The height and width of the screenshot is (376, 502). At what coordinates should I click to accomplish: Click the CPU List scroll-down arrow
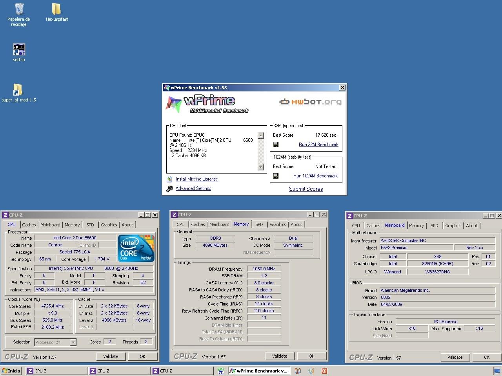coord(261,167)
